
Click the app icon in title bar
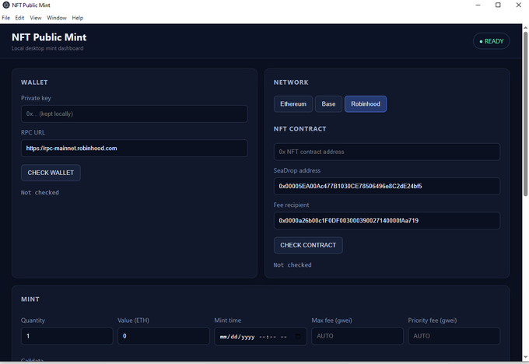pos(6,5)
